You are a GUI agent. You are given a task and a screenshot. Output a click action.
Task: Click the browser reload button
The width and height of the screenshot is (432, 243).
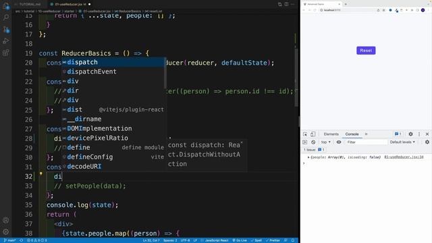(315, 10)
